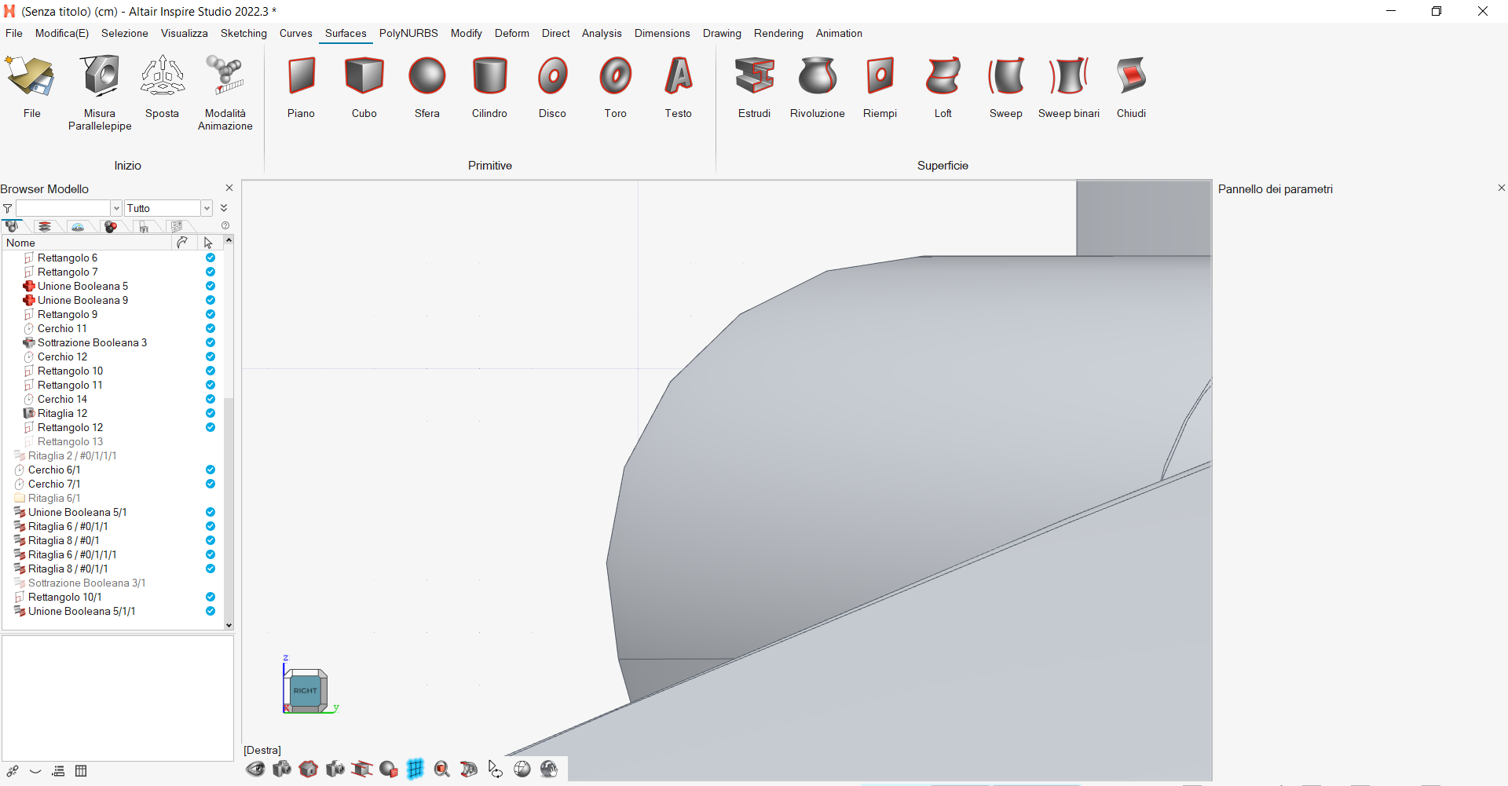Image resolution: width=1508 pixels, height=786 pixels.
Task: Open the Rendering menu tab
Action: (x=778, y=33)
